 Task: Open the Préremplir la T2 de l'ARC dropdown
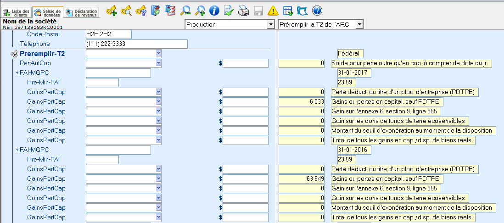(x=359, y=24)
